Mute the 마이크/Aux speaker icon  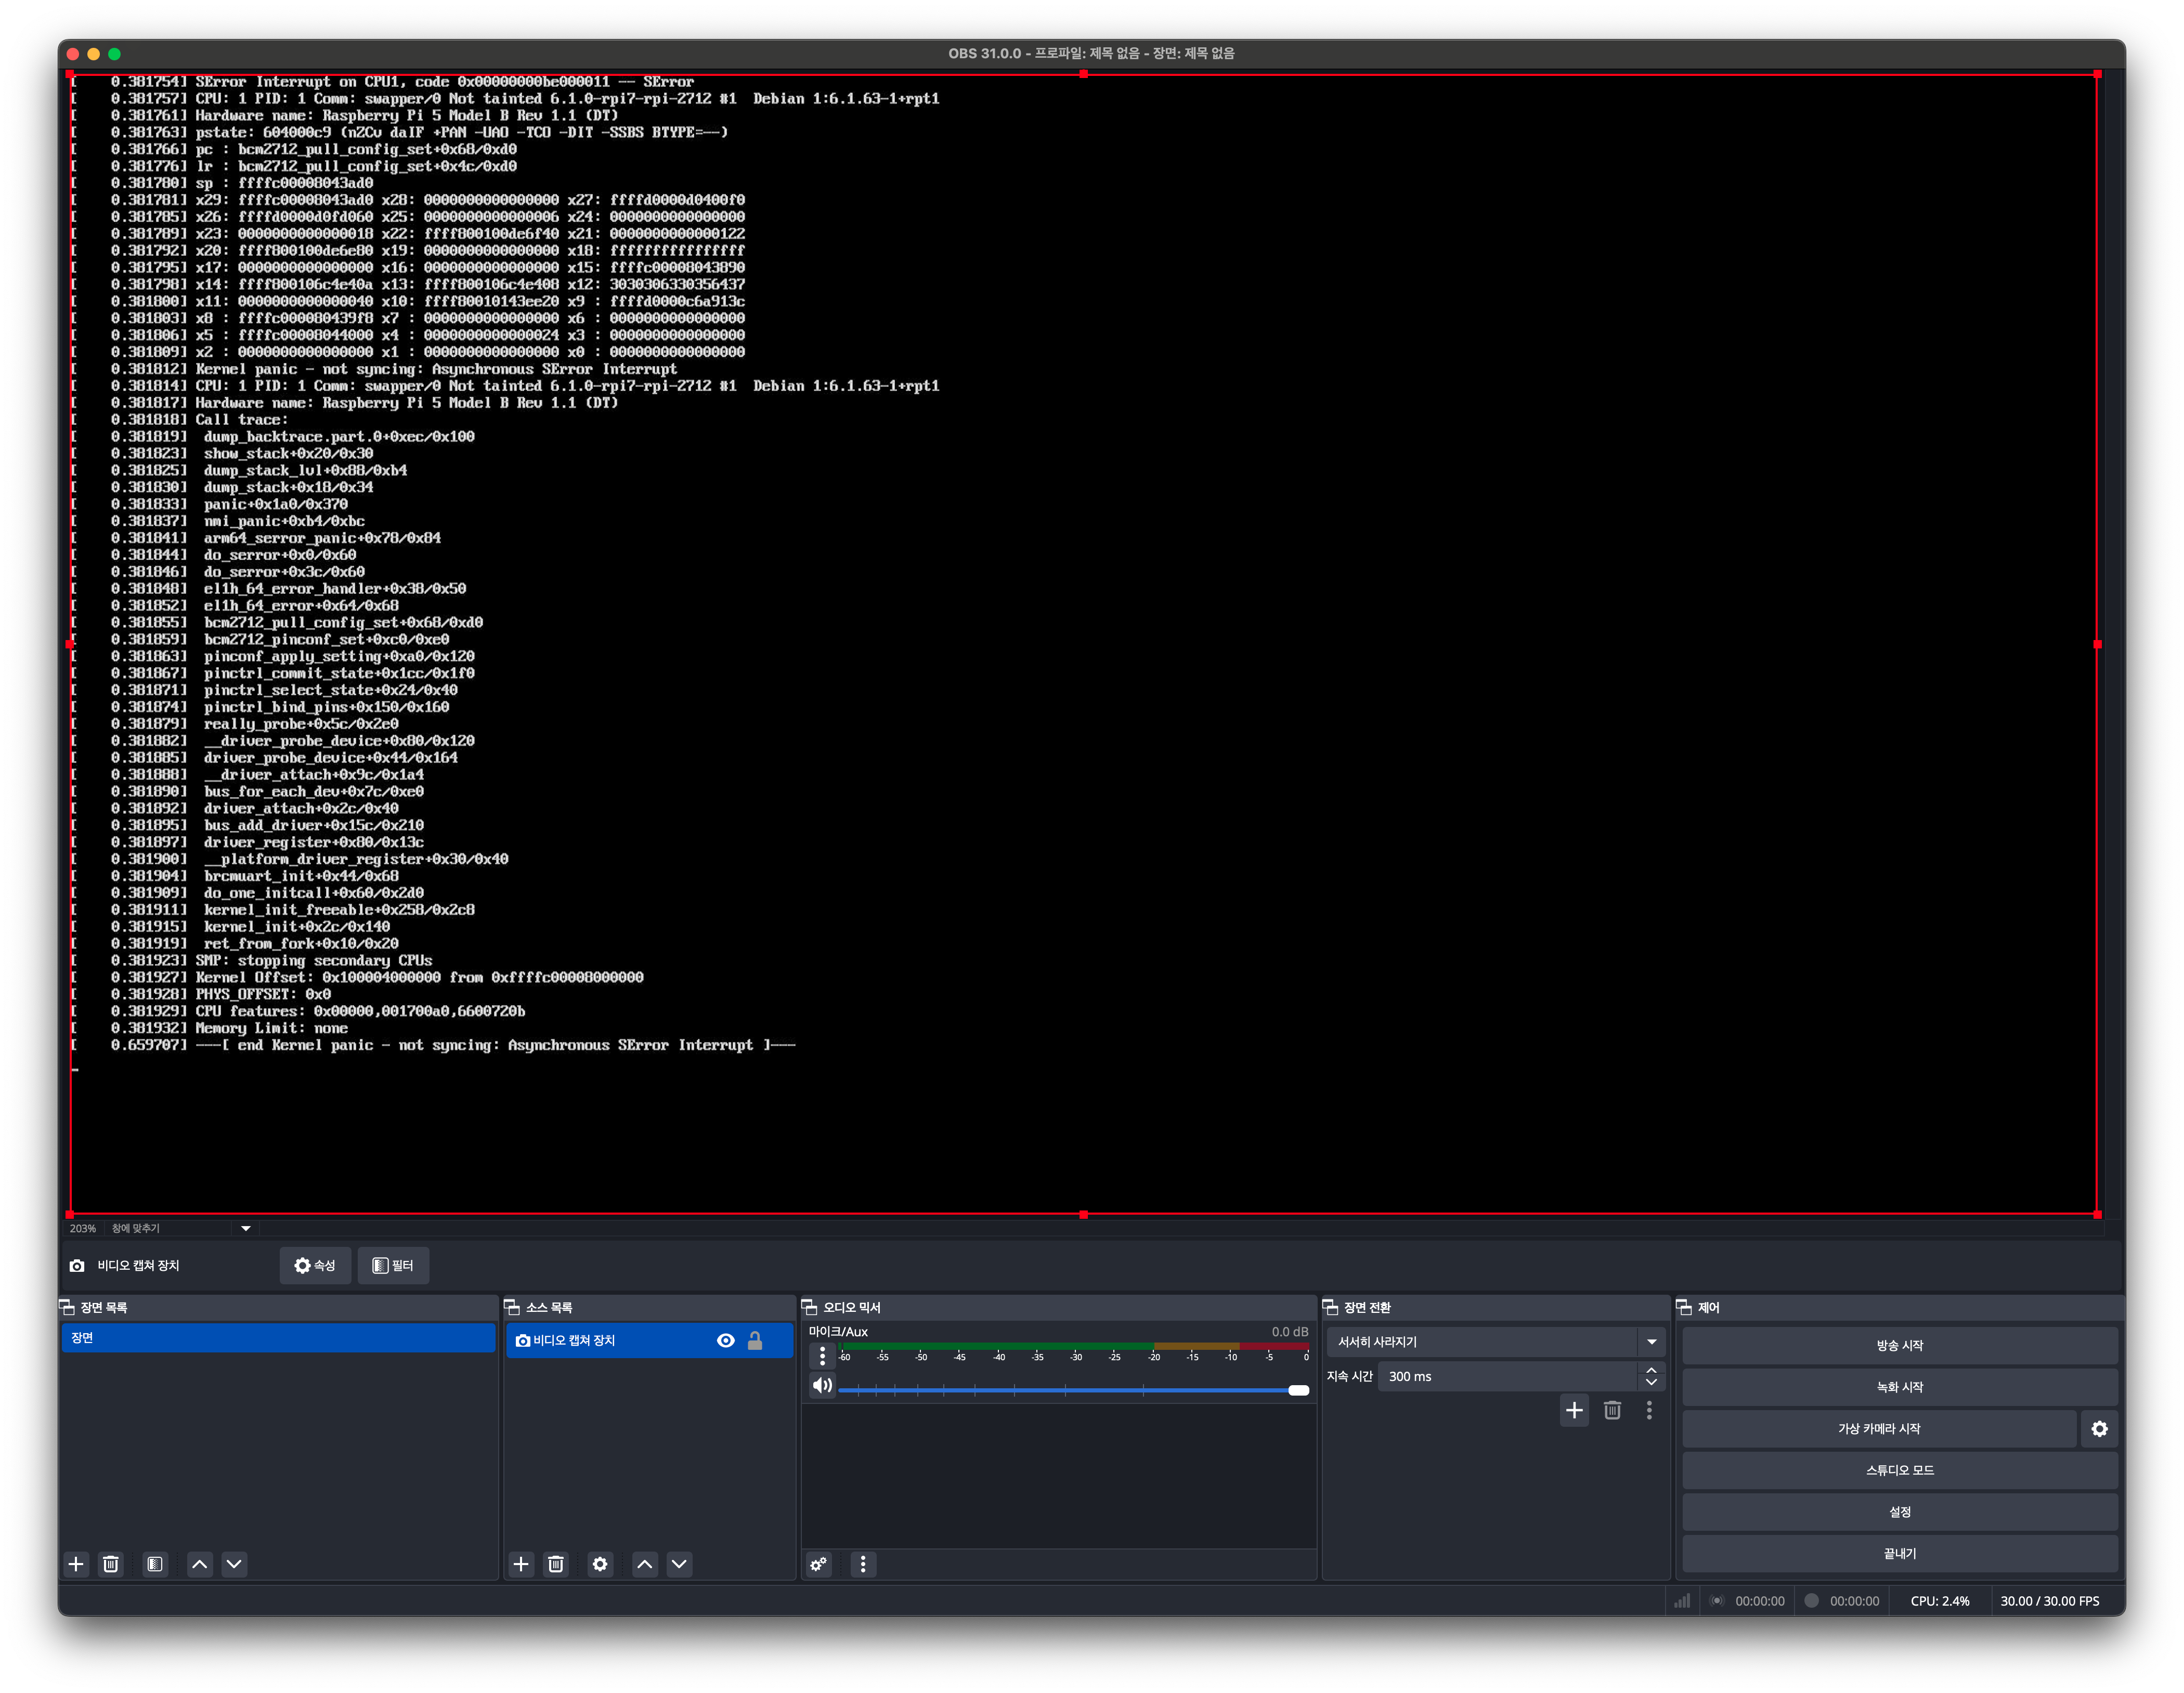tap(822, 1386)
